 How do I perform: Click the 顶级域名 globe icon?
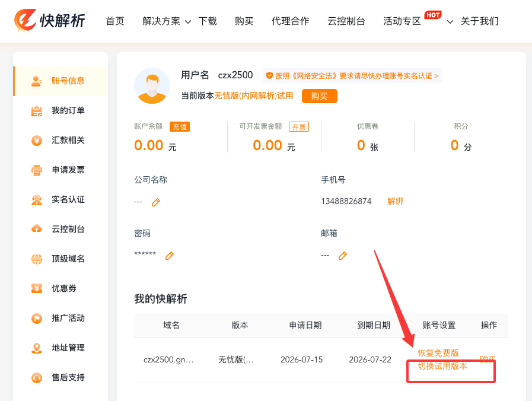pos(37,259)
